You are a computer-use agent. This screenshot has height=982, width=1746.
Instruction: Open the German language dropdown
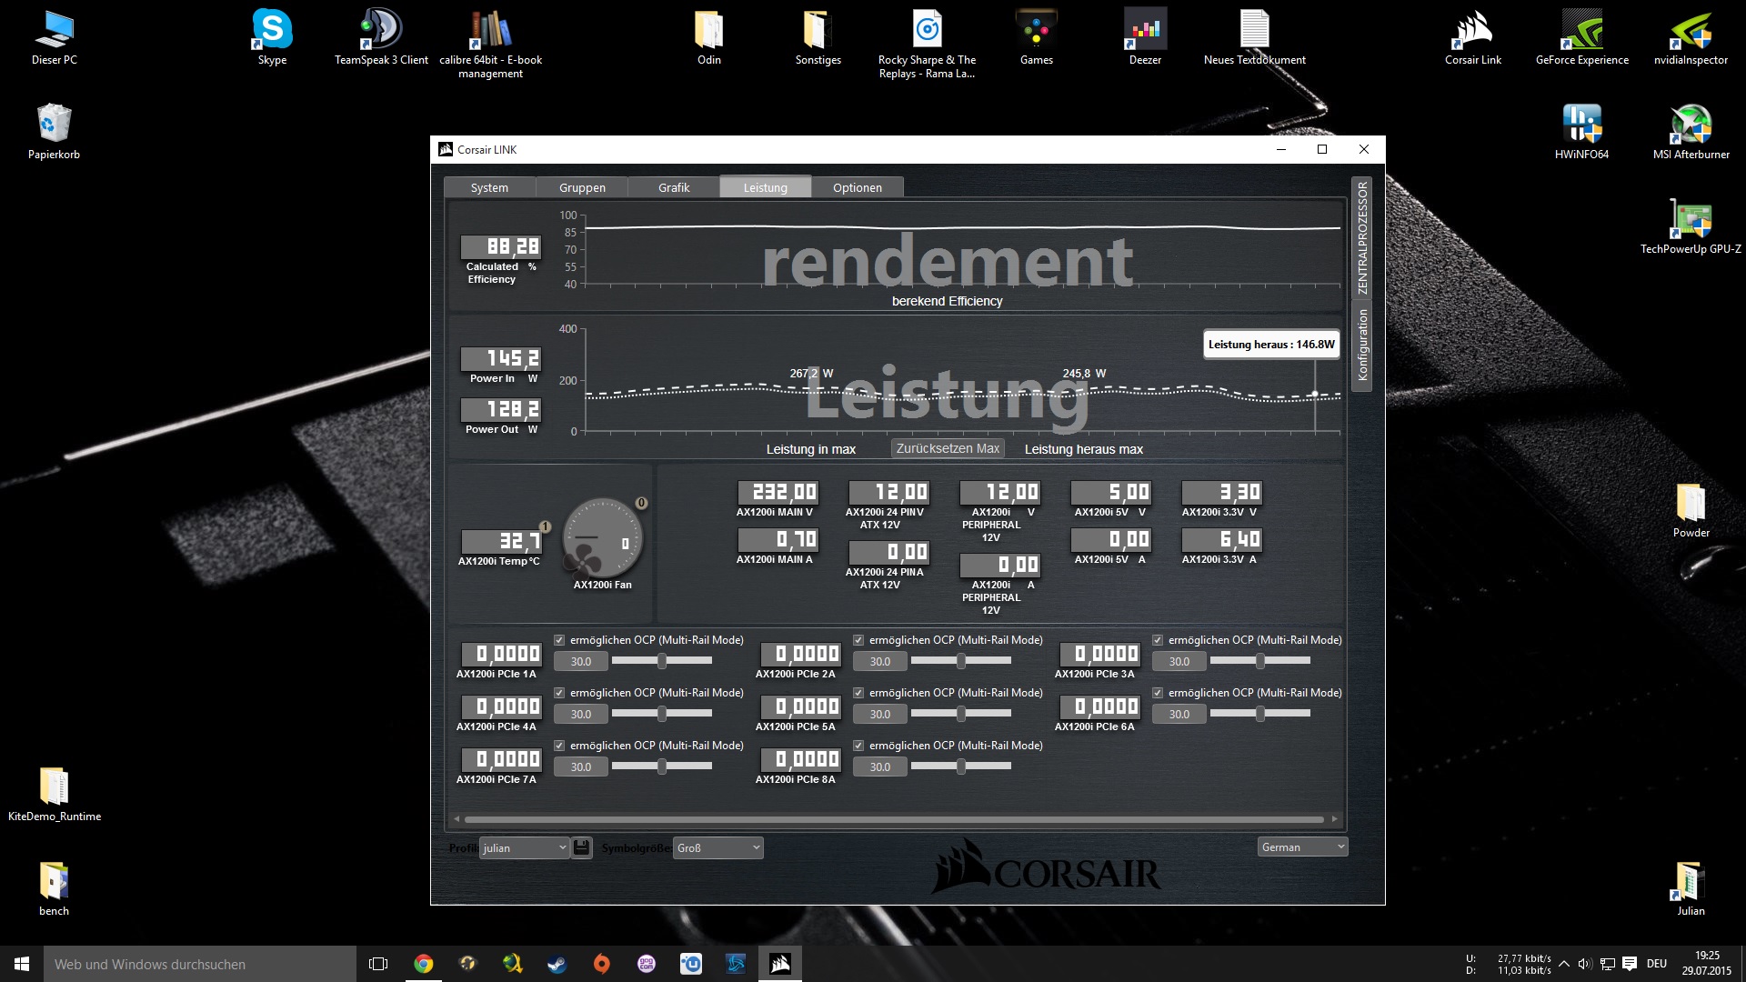1302,847
